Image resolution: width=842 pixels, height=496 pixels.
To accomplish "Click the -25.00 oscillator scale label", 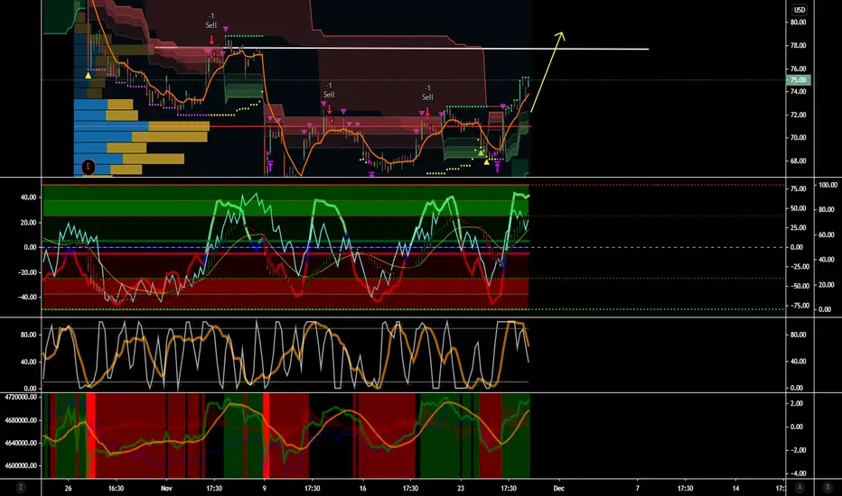I will click(799, 267).
